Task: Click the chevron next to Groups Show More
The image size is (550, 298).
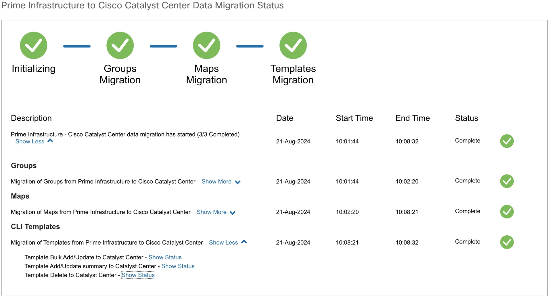Action: pos(237,182)
